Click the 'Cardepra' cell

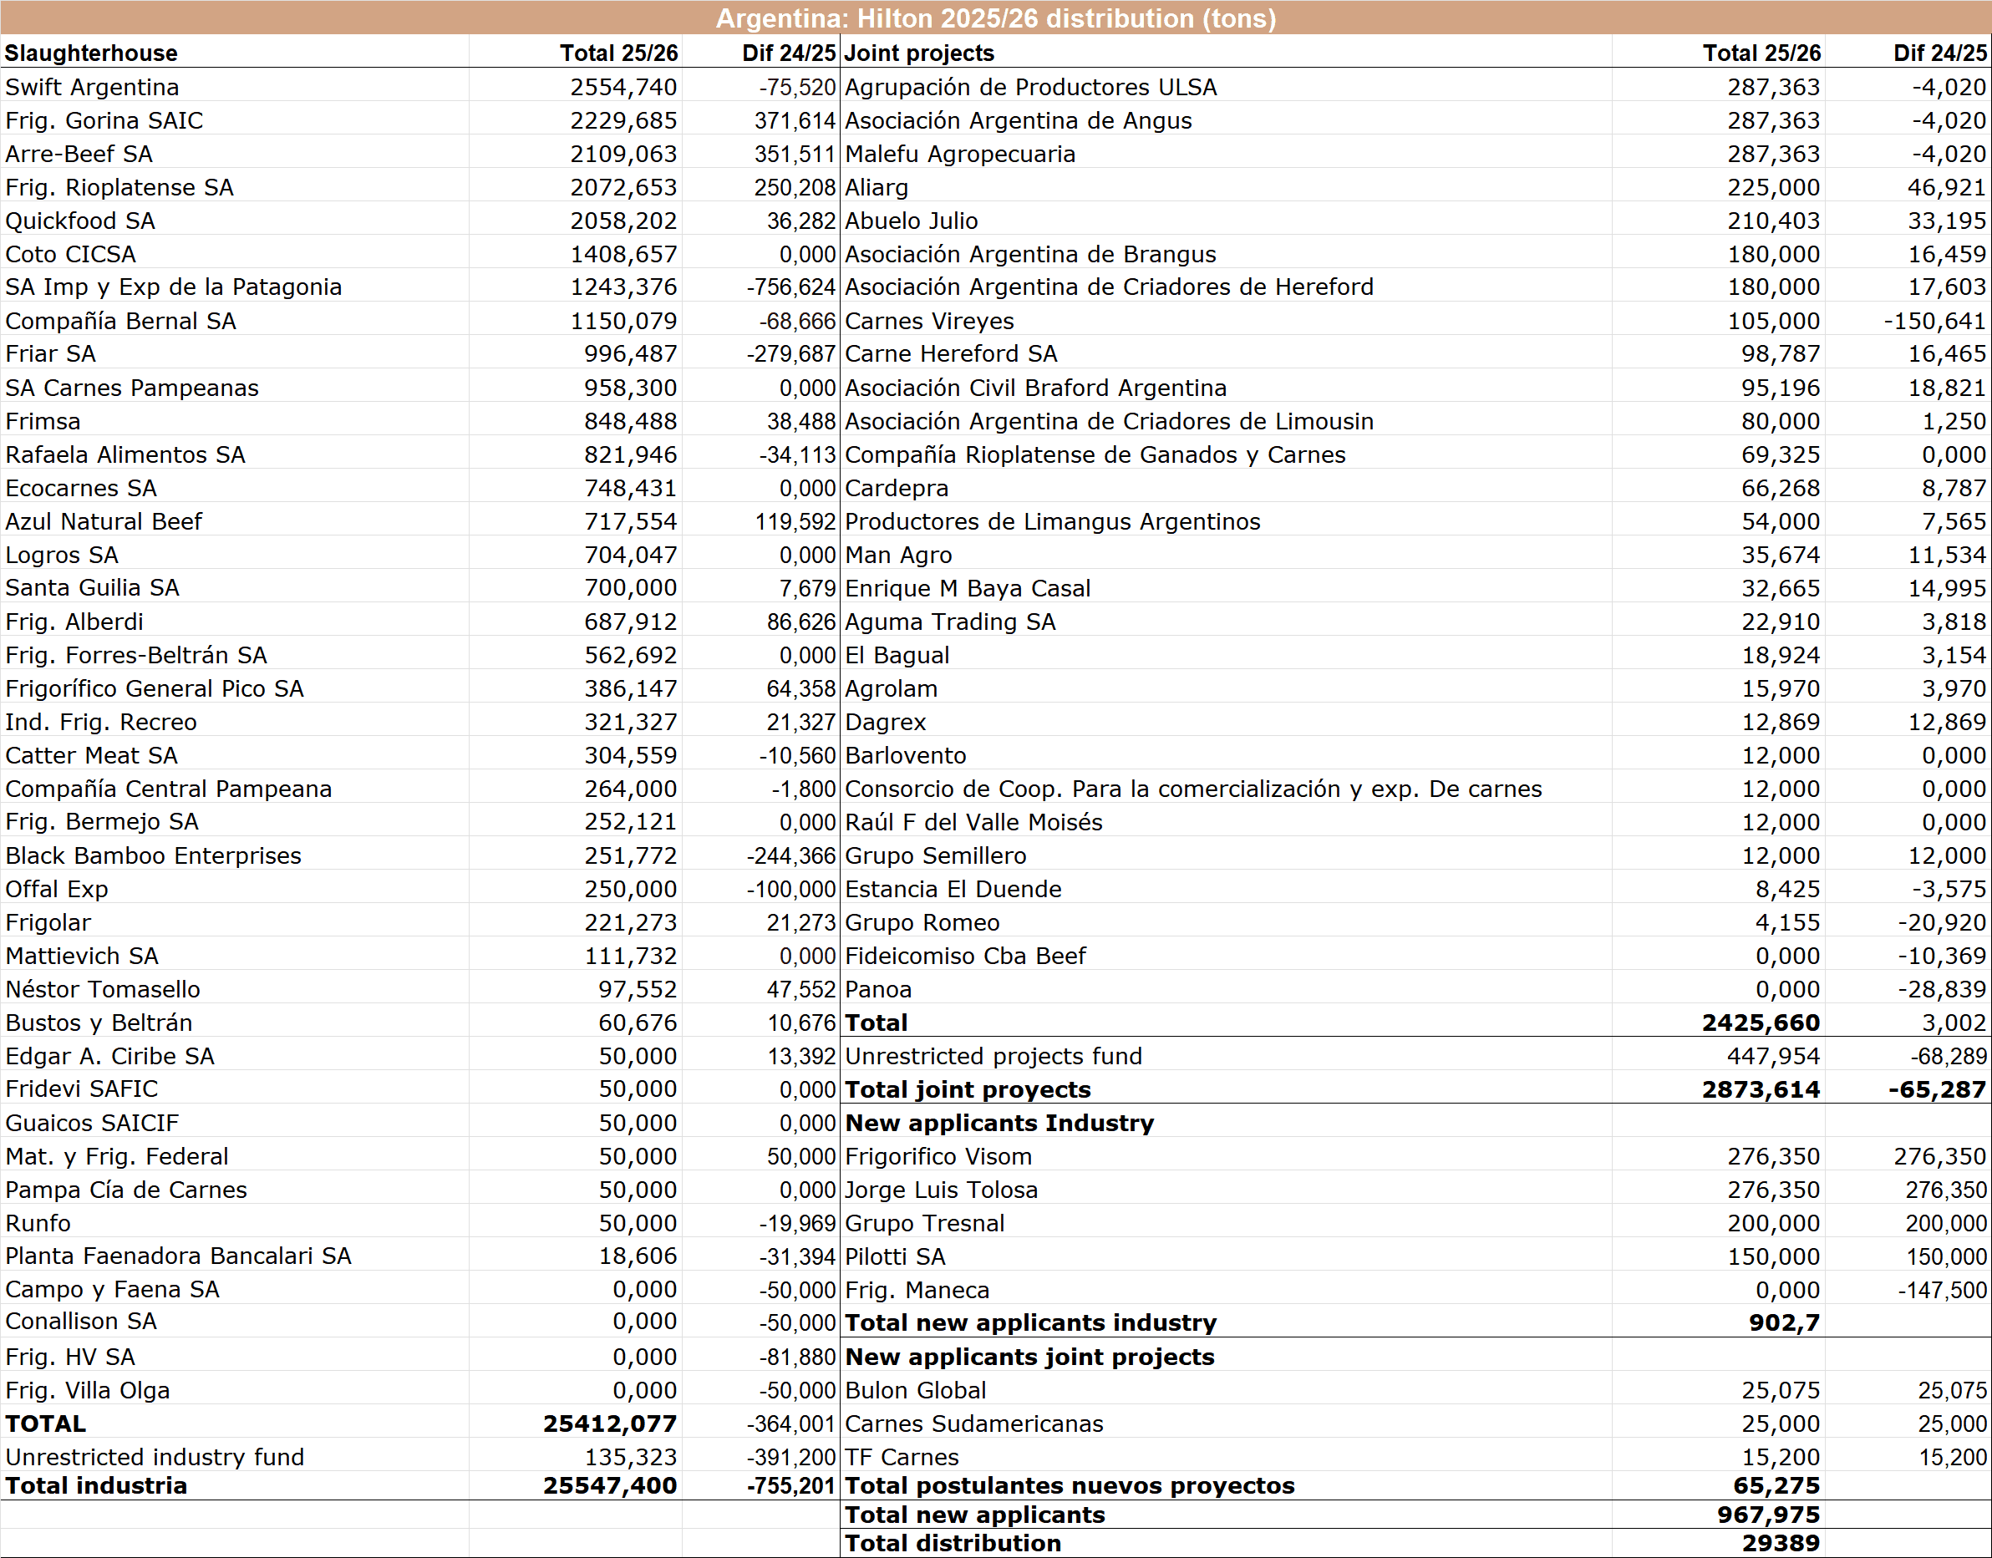coord(897,488)
